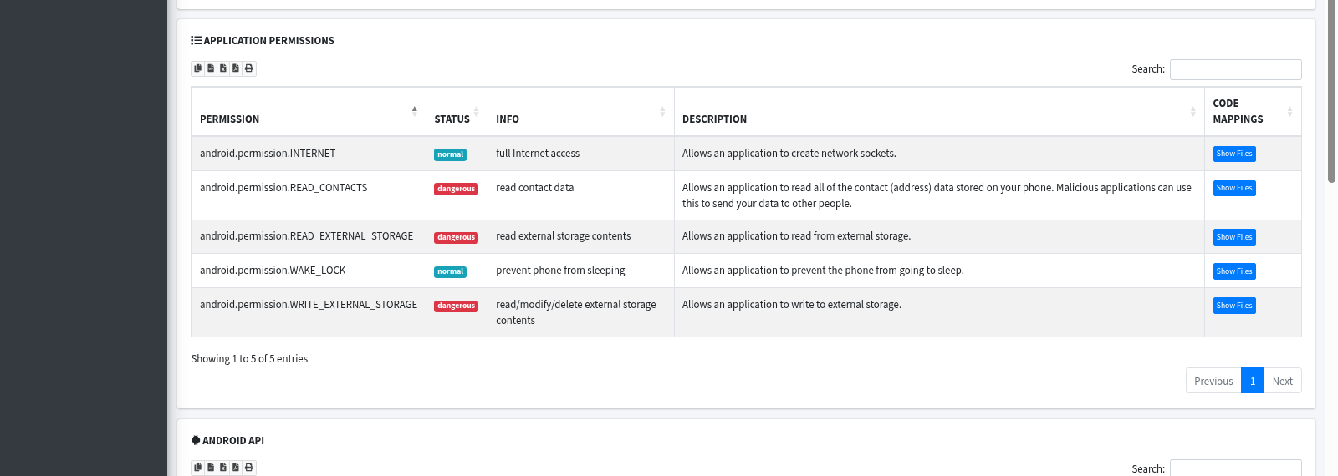Click the dangerous badge for WRITE_EXTERNAL_STORAGE
The image size is (1338, 476).
(x=456, y=306)
